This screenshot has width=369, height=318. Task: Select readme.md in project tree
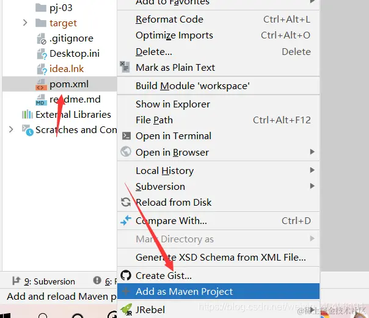coord(75,99)
